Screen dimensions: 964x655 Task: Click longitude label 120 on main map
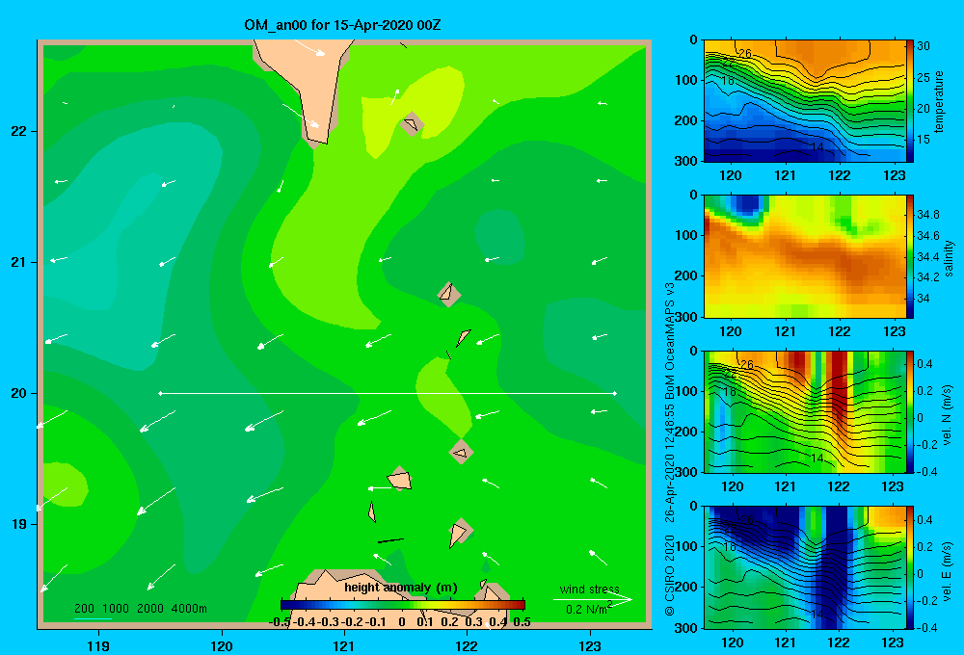point(222,645)
